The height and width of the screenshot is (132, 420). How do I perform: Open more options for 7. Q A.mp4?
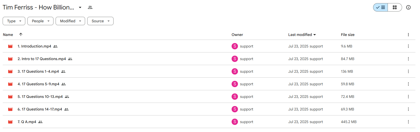(408, 122)
